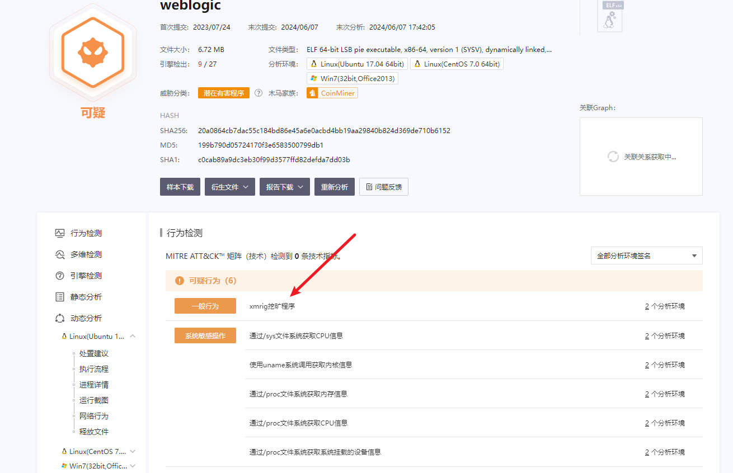Expand the Linux(CentOS 7... tree node chevron
733x473 pixels.
133,451
